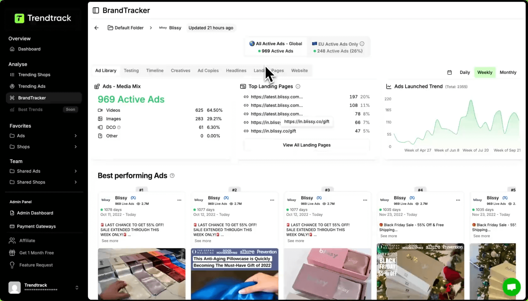Screen dimensions: 528x301
Task: Expand Shared Ads folder
Action: click(x=44, y=171)
